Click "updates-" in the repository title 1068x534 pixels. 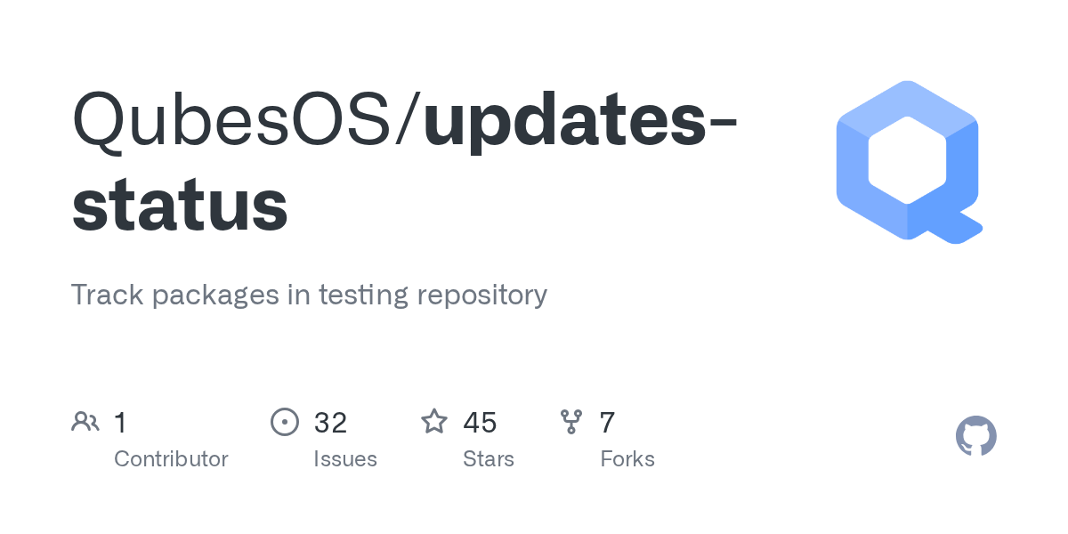580,119
